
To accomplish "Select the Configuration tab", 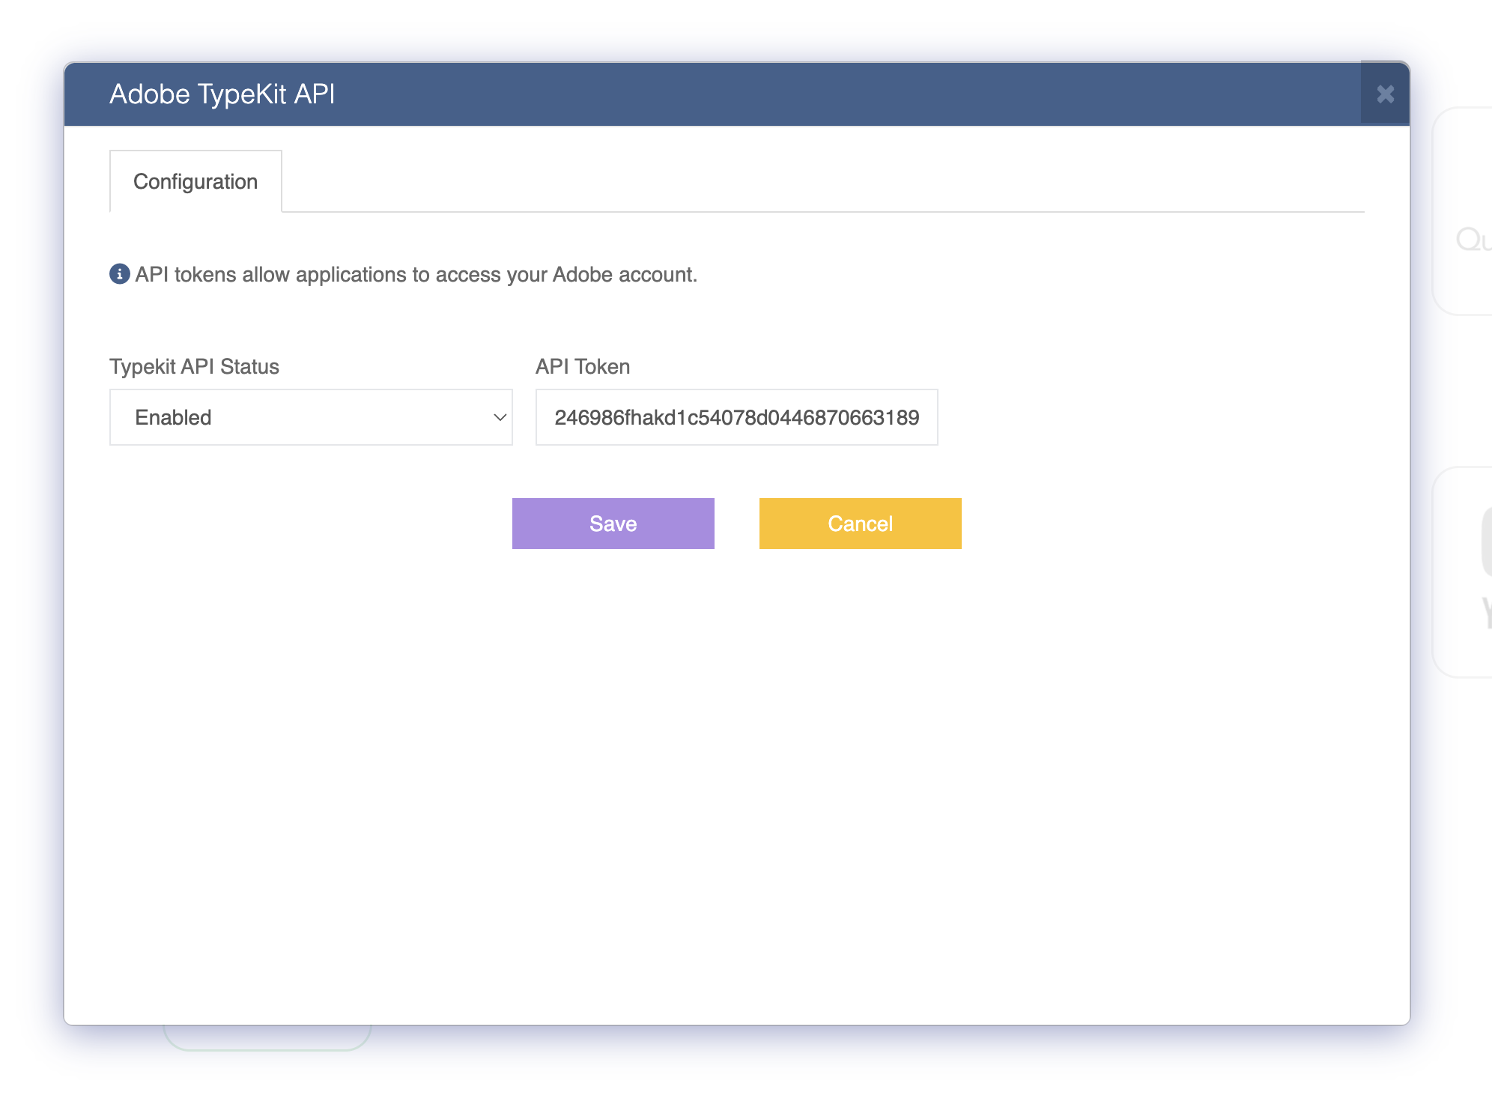I will [195, 181].
